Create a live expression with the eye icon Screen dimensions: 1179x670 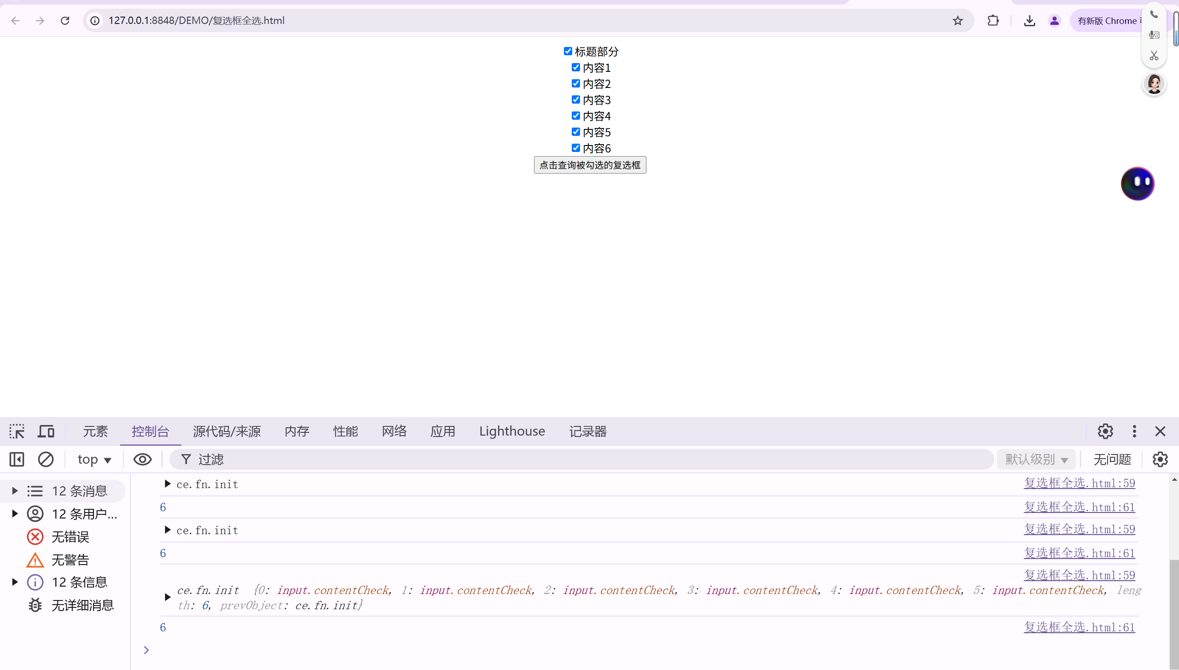point(142,459)
